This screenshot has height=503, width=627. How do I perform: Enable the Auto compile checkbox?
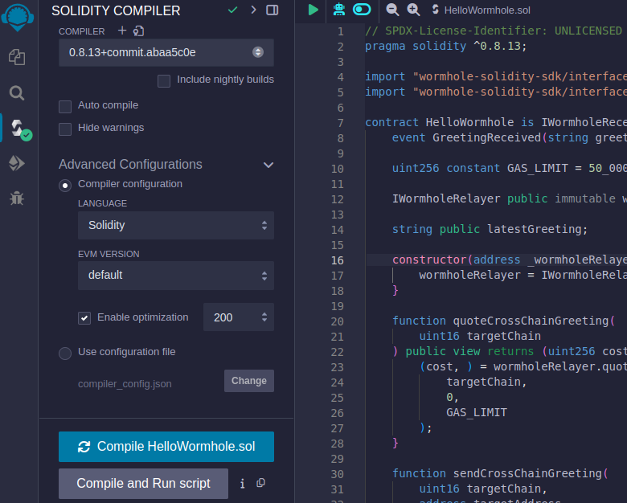65,107
